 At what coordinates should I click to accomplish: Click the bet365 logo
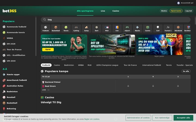point(10,11)
